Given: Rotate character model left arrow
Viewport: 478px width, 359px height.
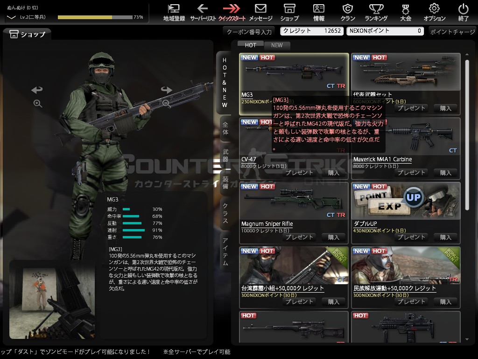Looking at the screenshot, I should (37, 90).
